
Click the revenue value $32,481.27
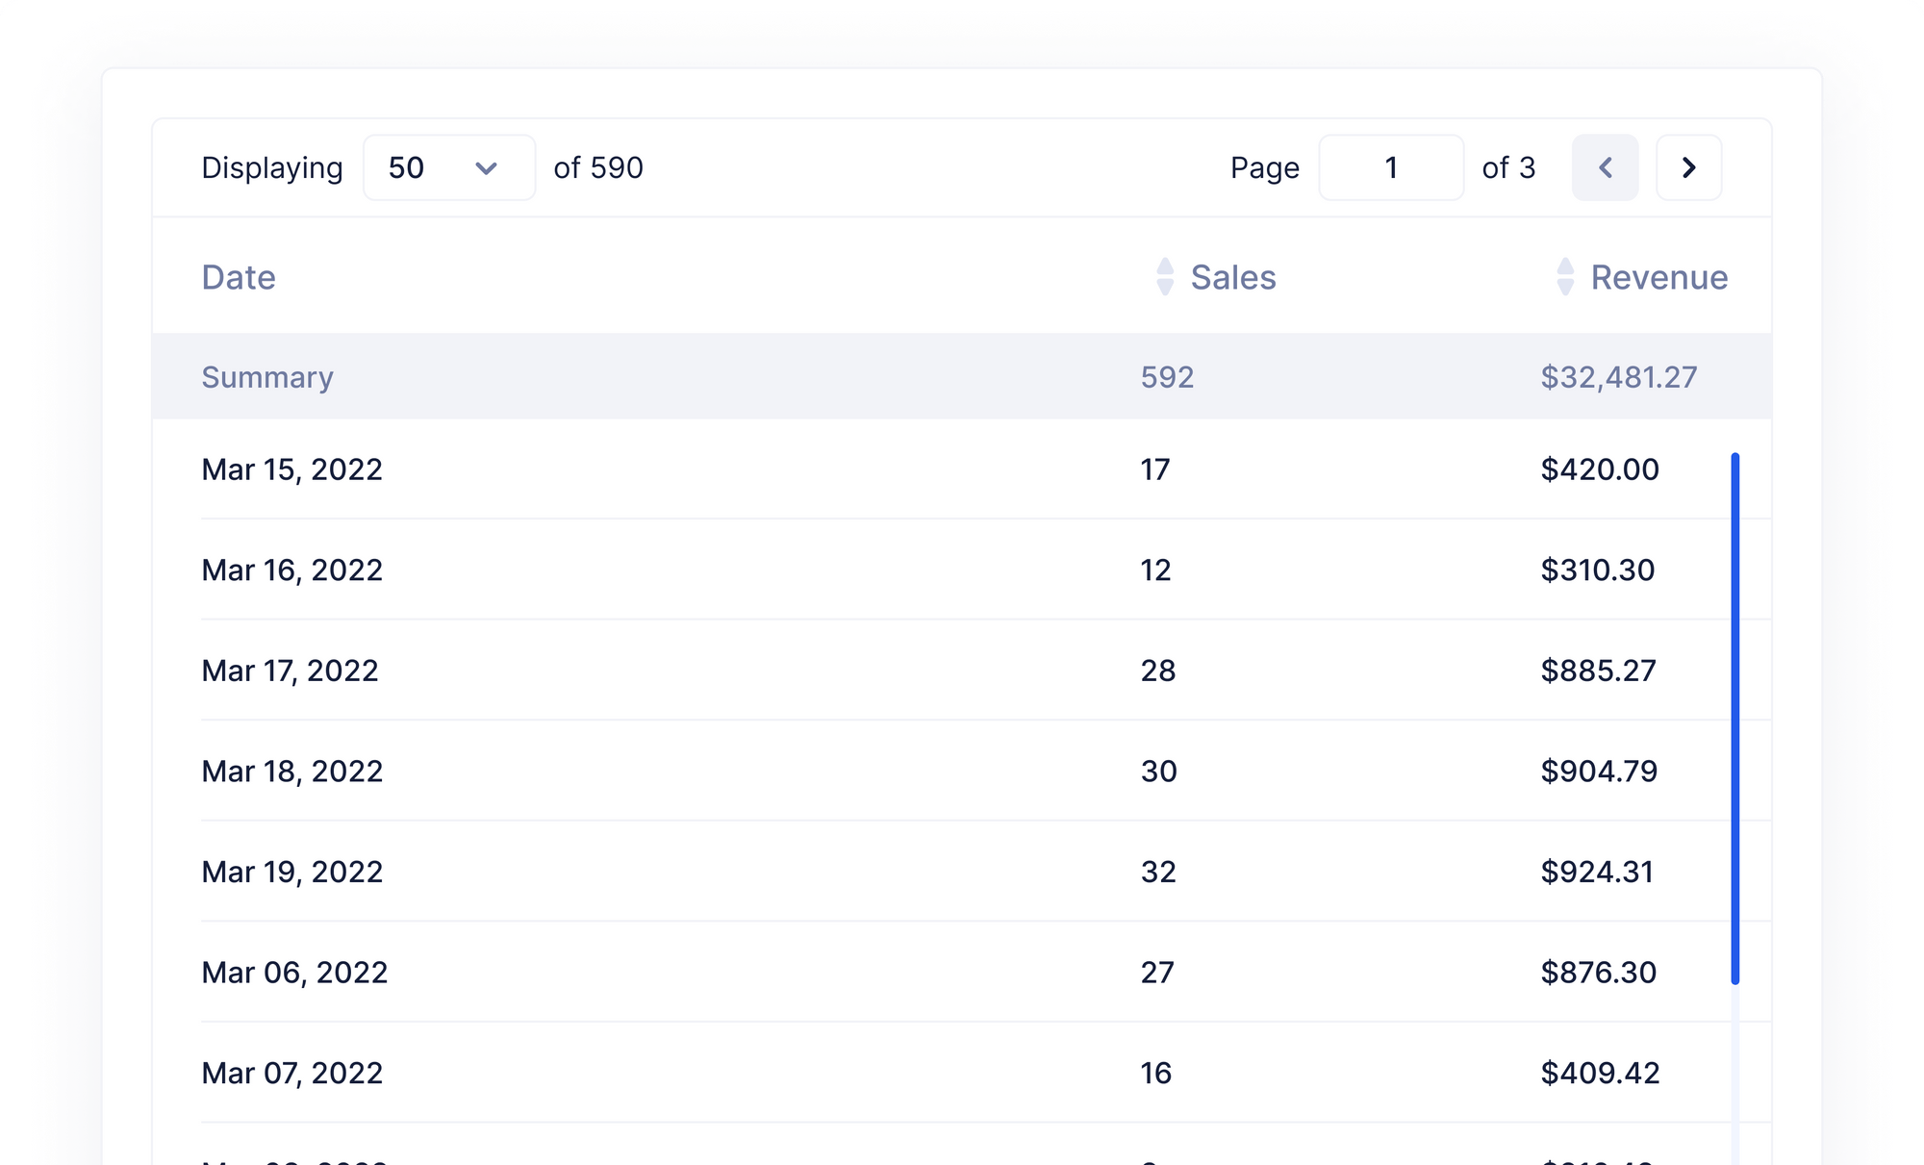click(x=1619, y=377)
